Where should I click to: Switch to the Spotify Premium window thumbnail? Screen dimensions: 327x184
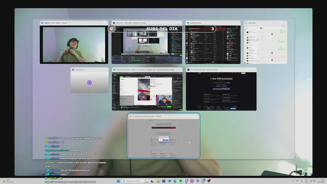[213, 42]
